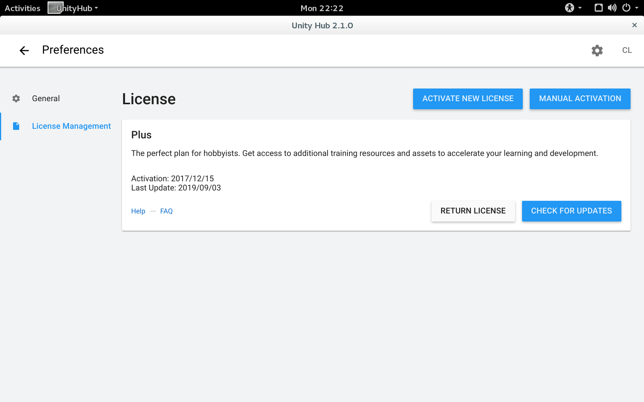Select the License Management document icon
This screenshot has height=402, width=644.
16,126
